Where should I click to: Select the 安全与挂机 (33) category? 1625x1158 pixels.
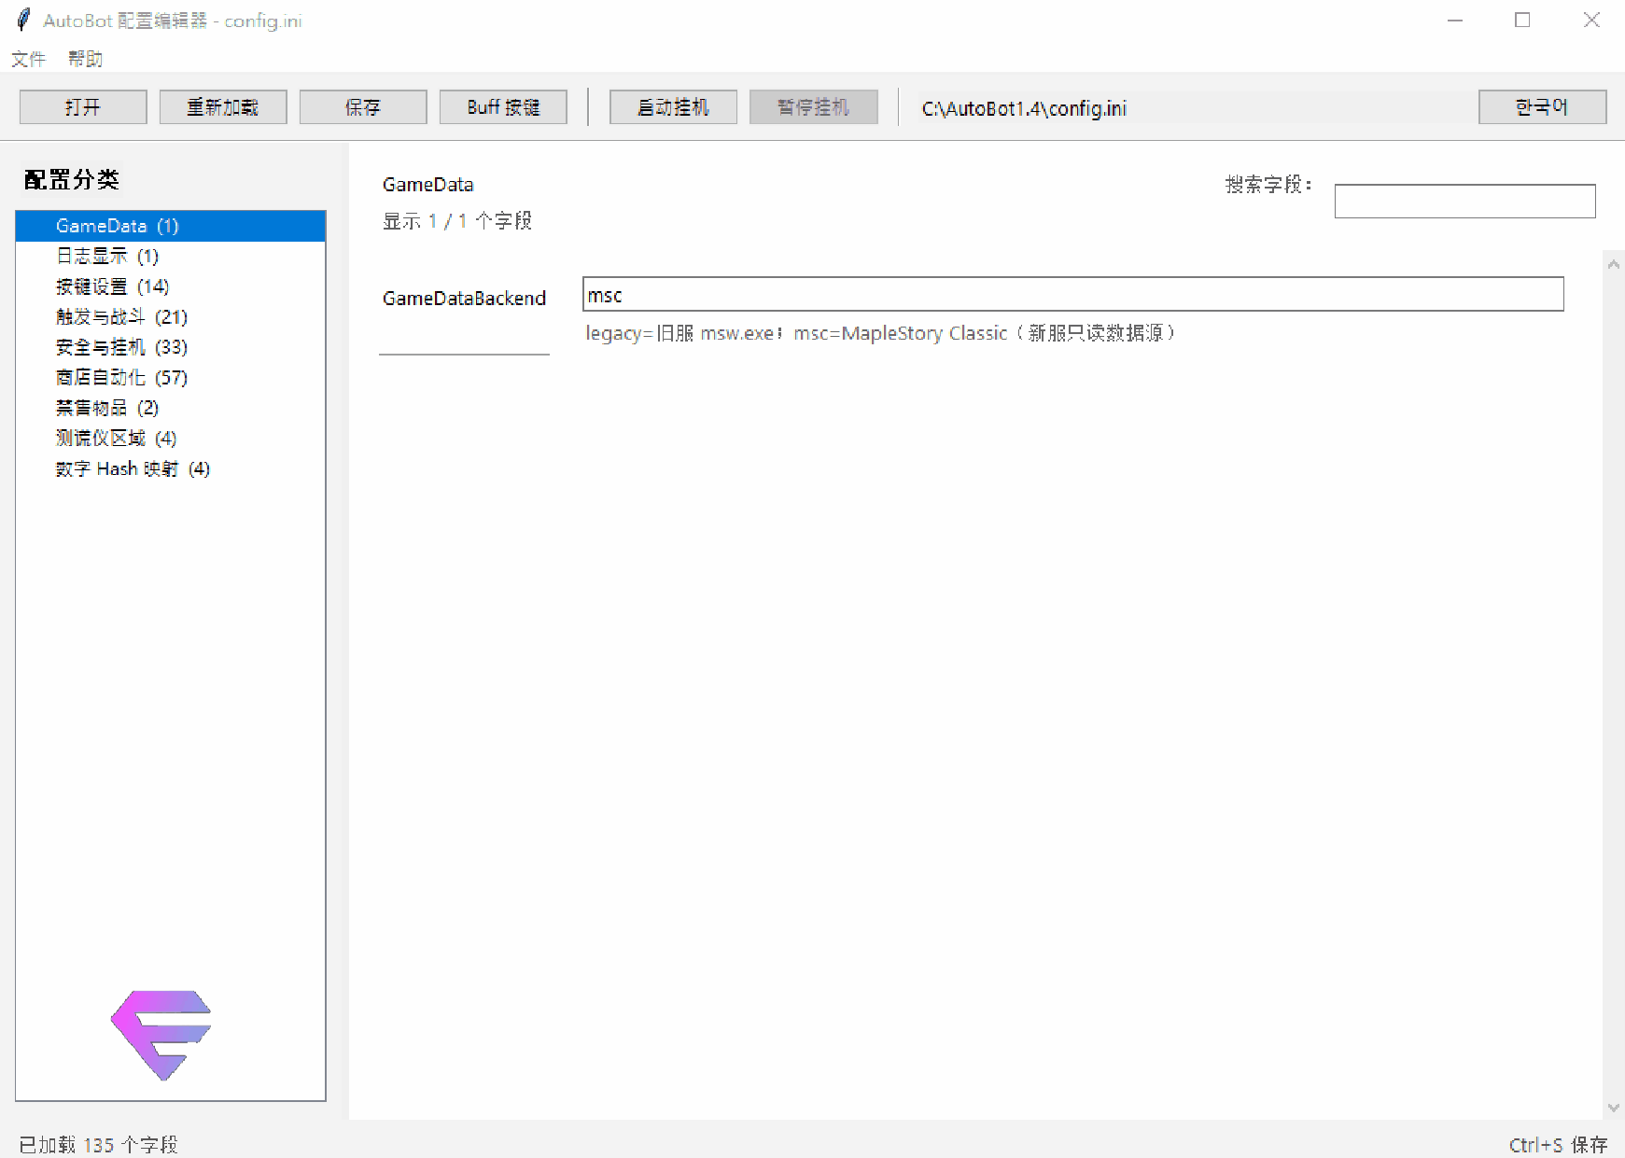click(x=171, y=347)
